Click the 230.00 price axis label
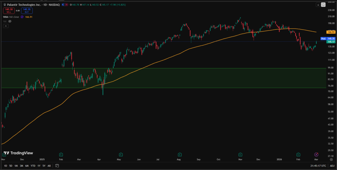 pyautogui.click(x=330, y=10)
